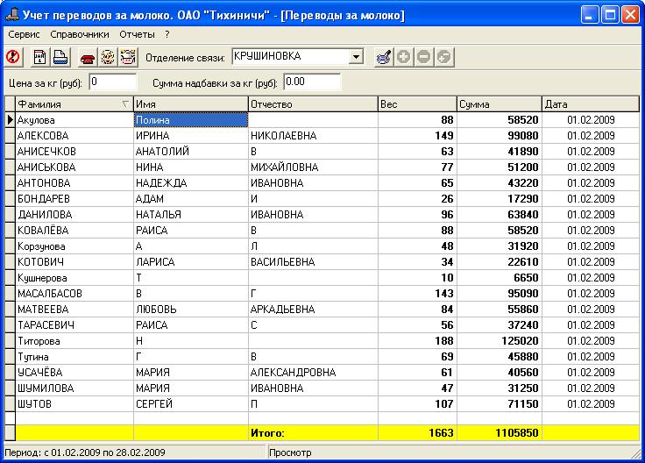Click the red exit icon in toolbar

[13, 57]
